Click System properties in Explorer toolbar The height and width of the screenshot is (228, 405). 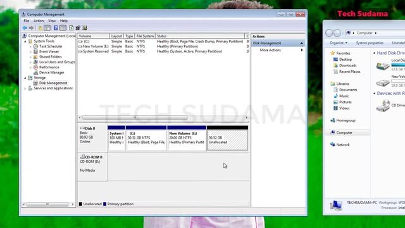(370, 43)
